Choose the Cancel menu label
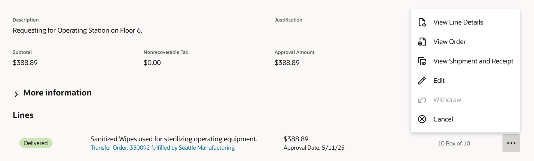Viewport: 534px width, 161px height. [443, 119]
